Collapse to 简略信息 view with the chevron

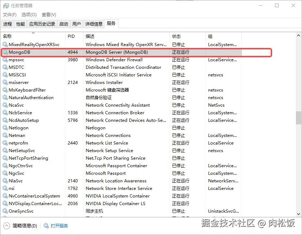point(6,226)
